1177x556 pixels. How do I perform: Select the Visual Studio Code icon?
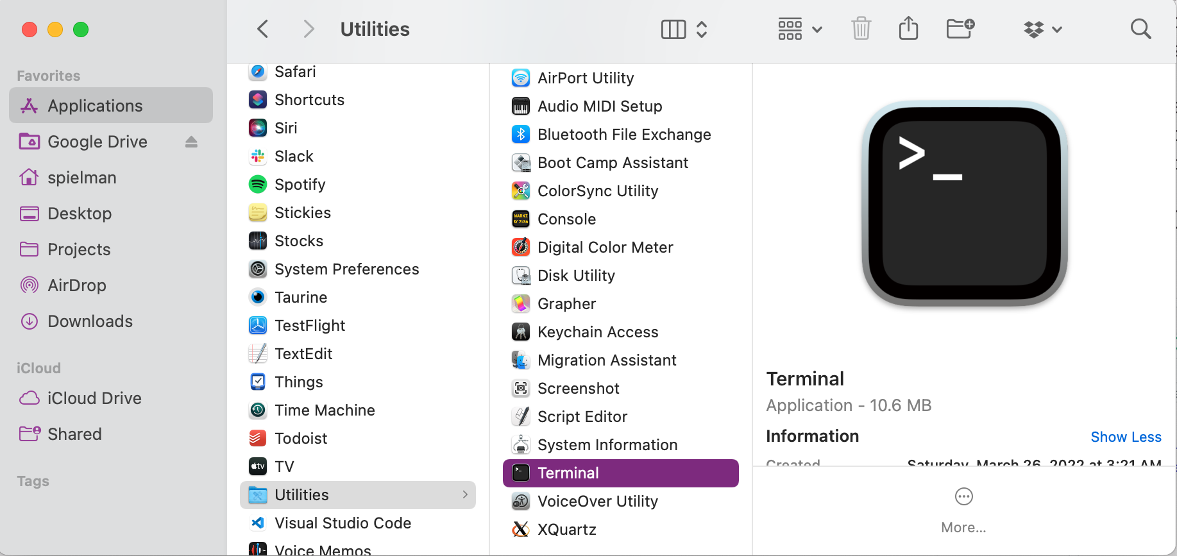(258, 523)
